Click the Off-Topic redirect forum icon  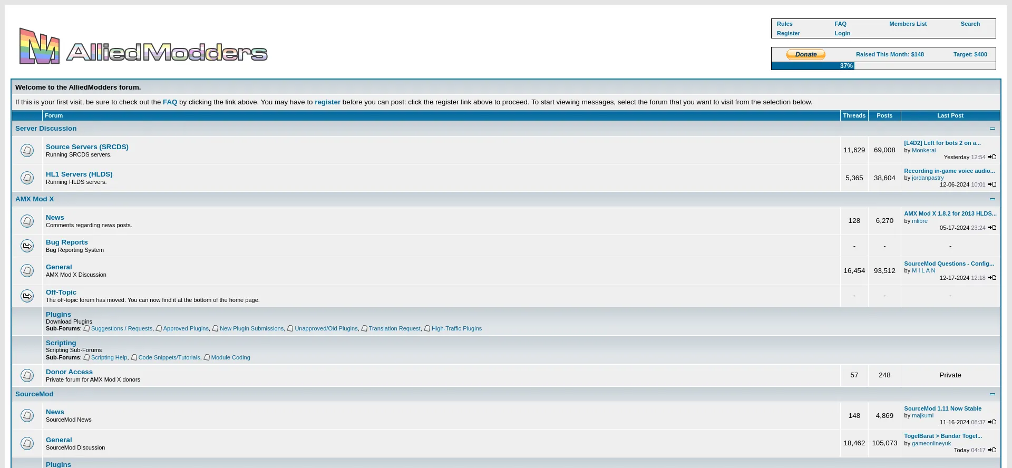point(27,296)
